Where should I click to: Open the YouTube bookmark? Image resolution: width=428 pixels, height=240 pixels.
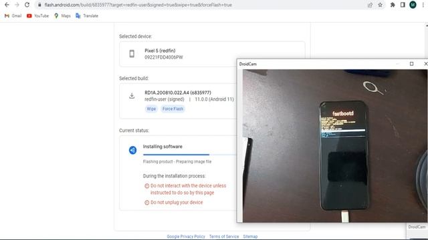point(37,16)
